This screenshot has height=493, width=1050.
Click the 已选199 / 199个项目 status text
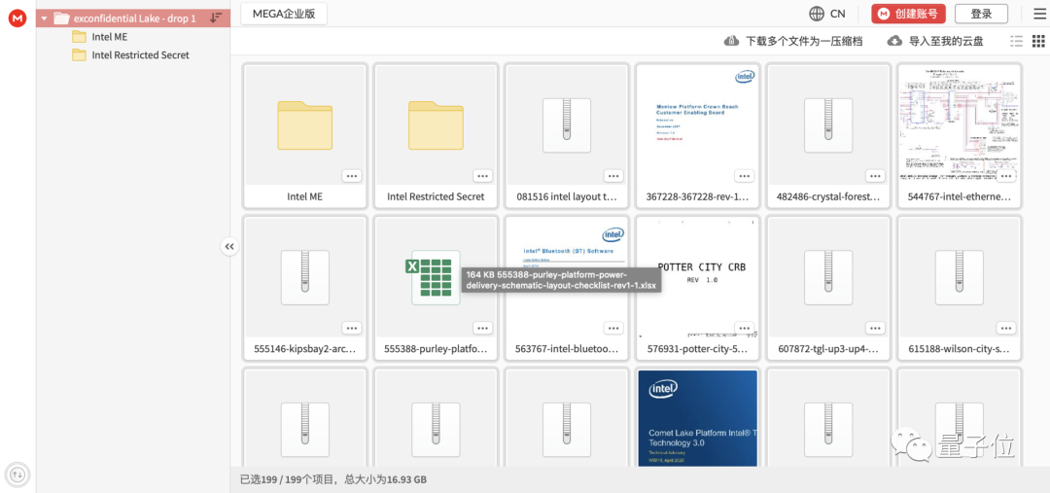point(290,479)
